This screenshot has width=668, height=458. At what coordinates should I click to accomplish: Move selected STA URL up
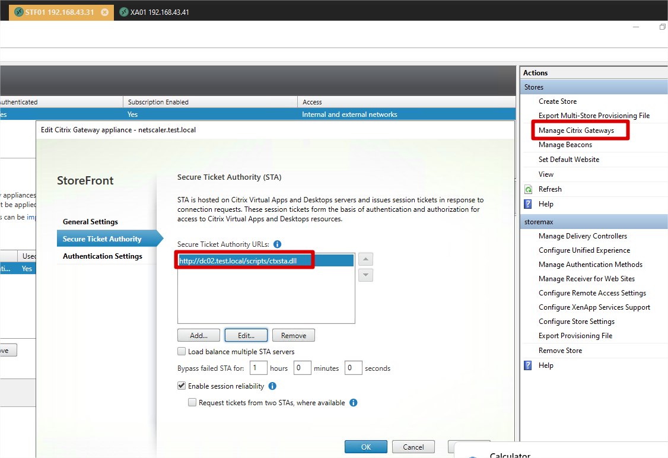(x=365, y=259)
